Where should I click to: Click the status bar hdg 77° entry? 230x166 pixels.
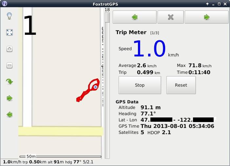tap(73, 162)
